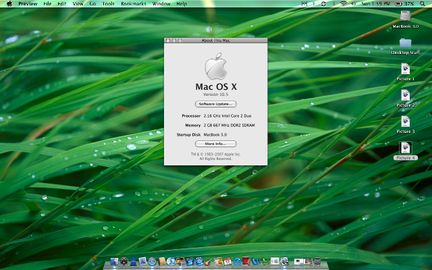Open iPhoto from the Dock
432x270 pixels.
point(180,261)
